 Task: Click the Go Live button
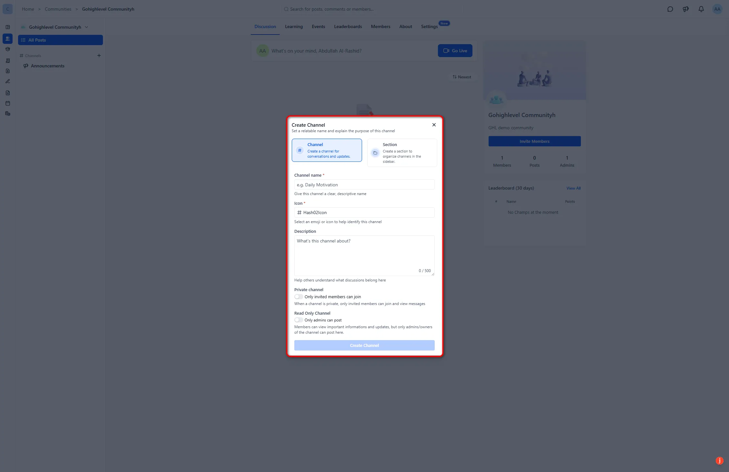click(455, 51)
